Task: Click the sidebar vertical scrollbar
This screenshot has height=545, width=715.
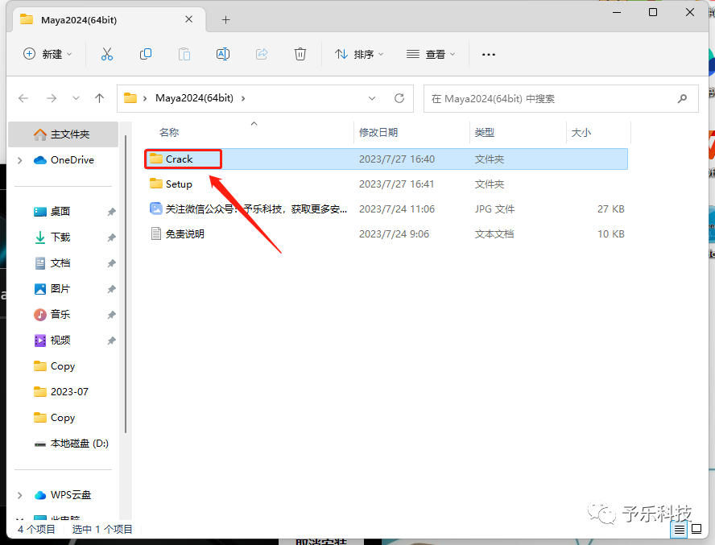Action: click(126, 283)
